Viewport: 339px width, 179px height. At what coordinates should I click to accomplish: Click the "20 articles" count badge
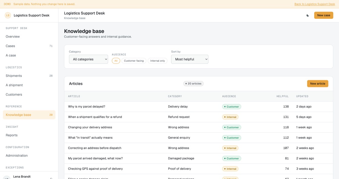pos(193,84)
